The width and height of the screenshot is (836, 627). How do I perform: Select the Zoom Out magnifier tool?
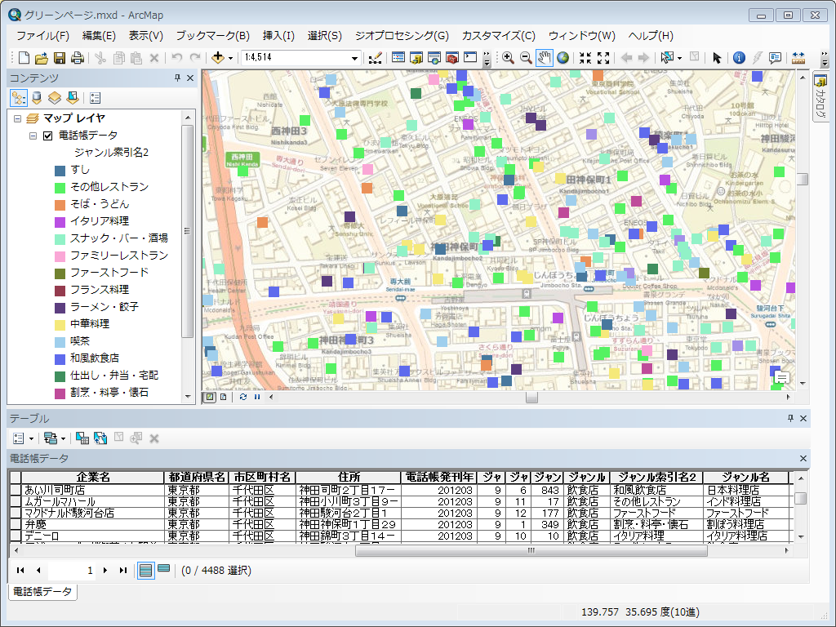point(526,58)
